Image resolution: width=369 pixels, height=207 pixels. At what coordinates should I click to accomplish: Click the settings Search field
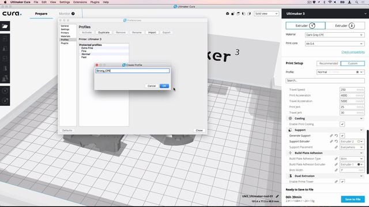tap(325, 80)
